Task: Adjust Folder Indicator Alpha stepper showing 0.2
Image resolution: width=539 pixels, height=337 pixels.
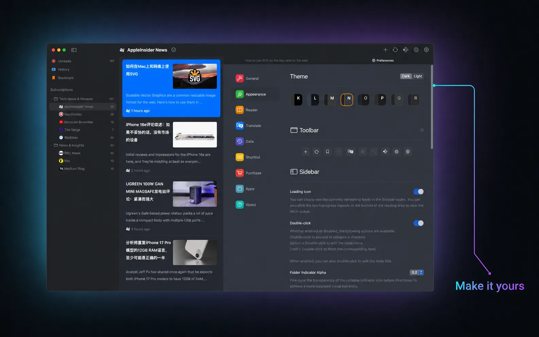Action: 417,272
